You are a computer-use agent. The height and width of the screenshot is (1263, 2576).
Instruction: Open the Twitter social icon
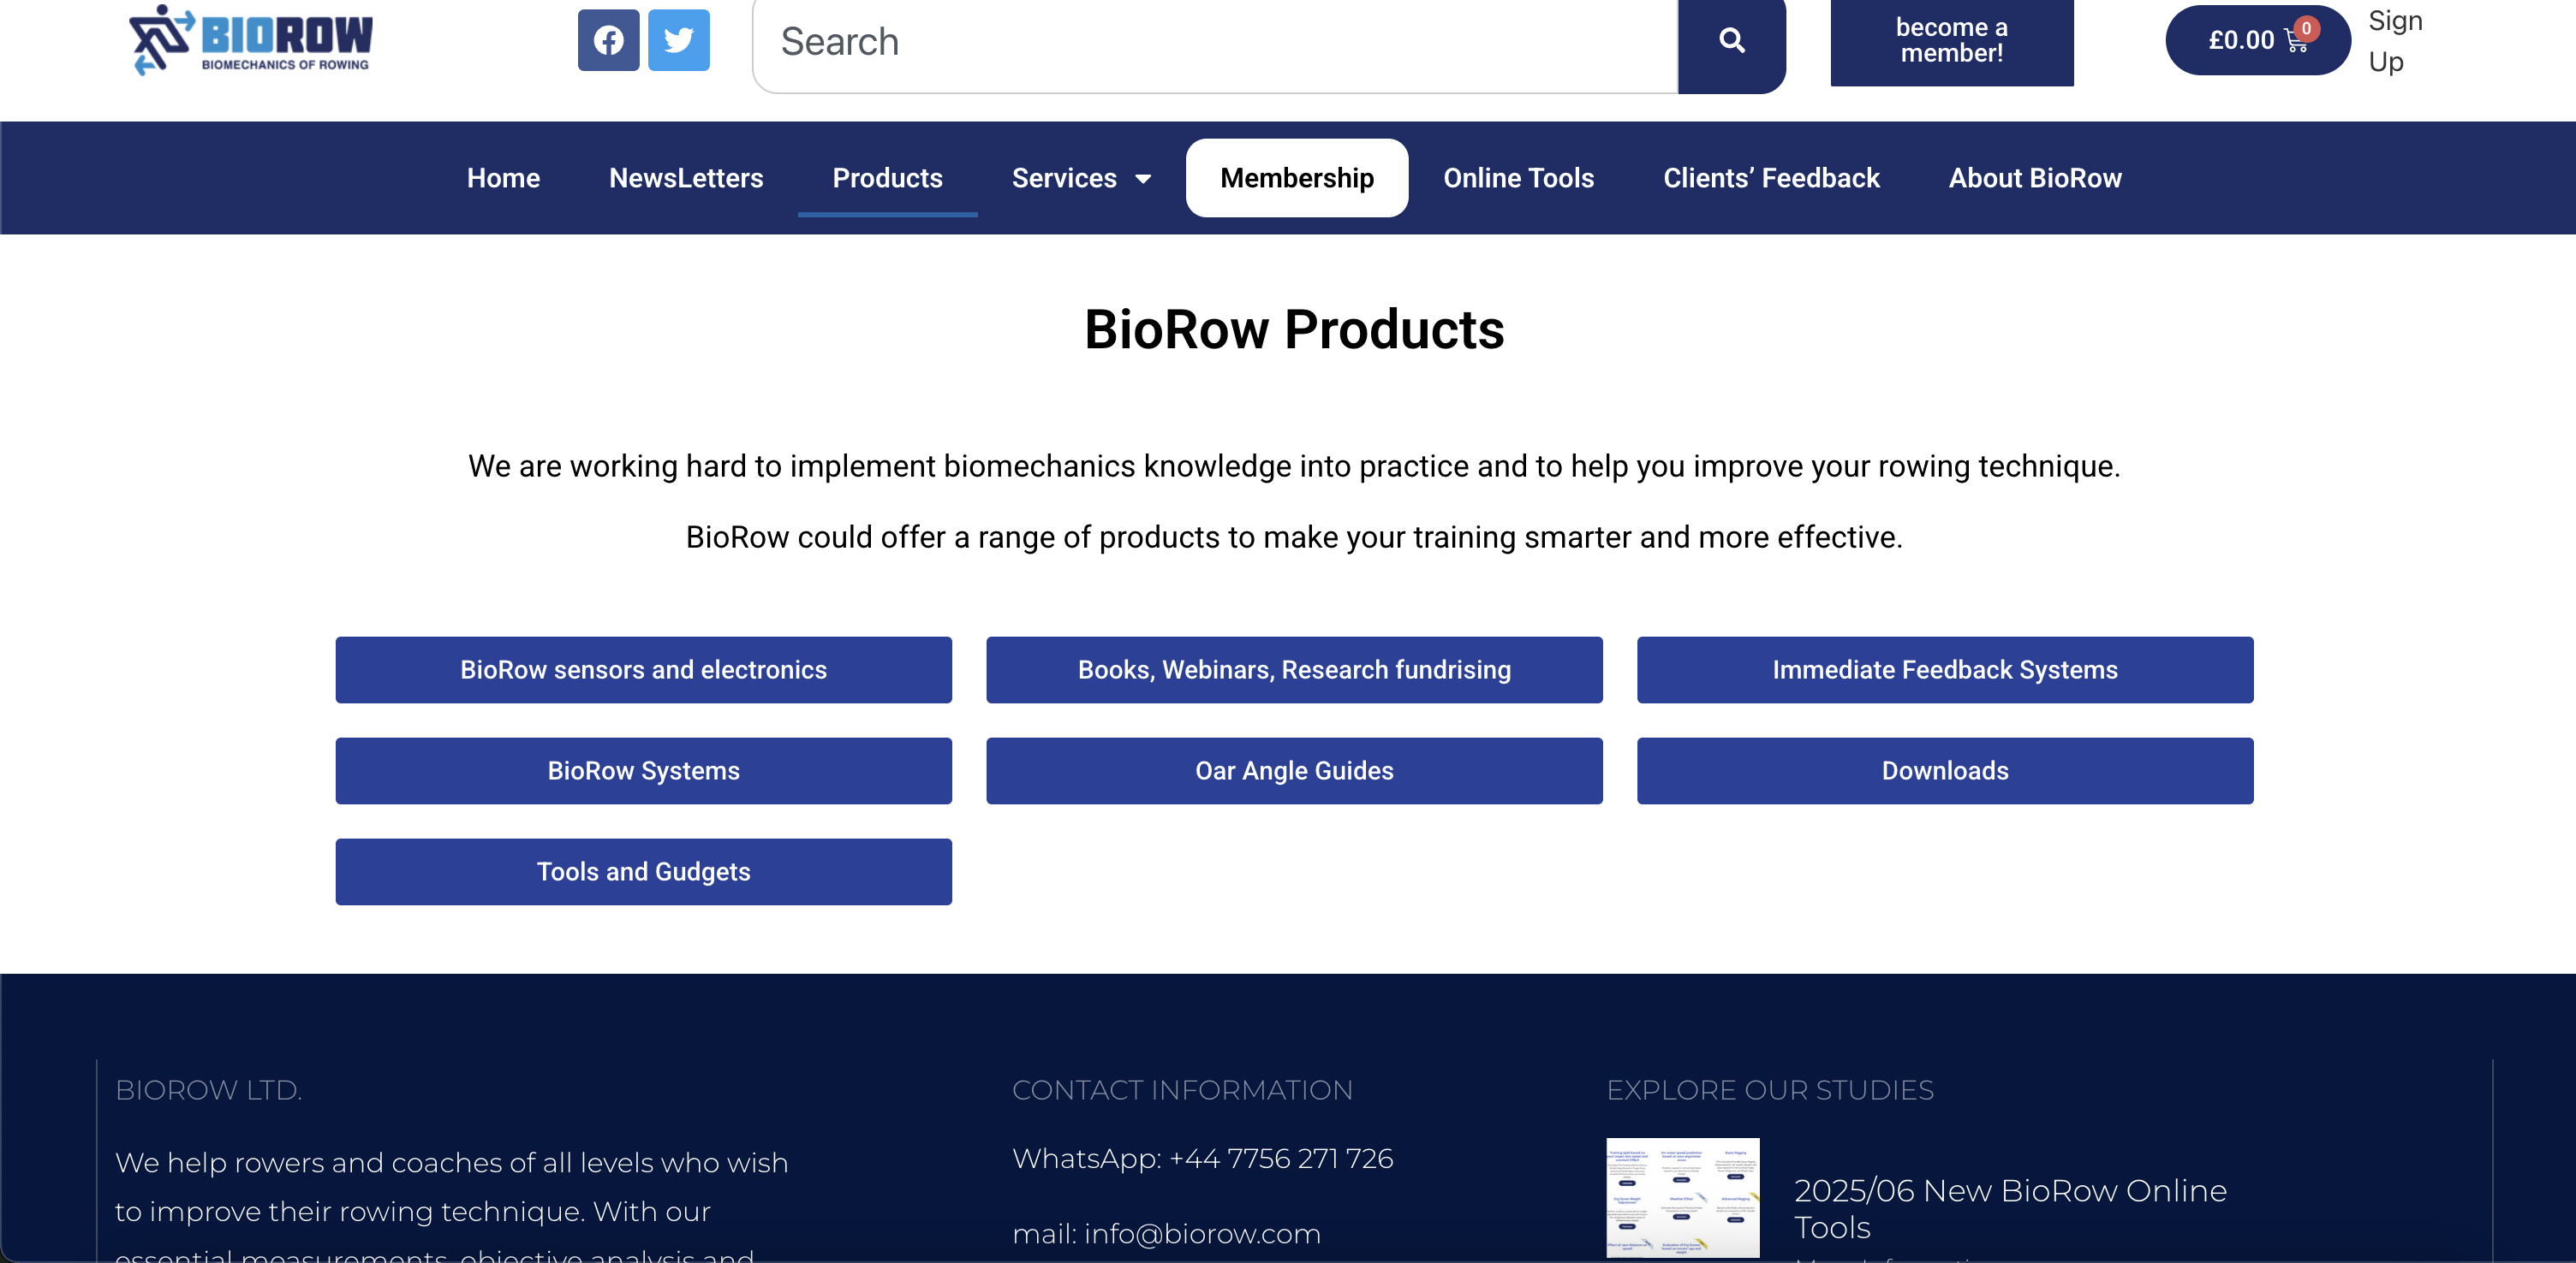[x=678, y=40]
